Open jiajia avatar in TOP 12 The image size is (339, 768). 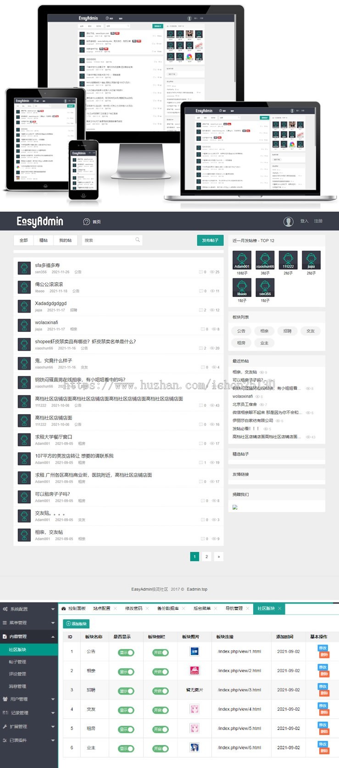[311, 260]
